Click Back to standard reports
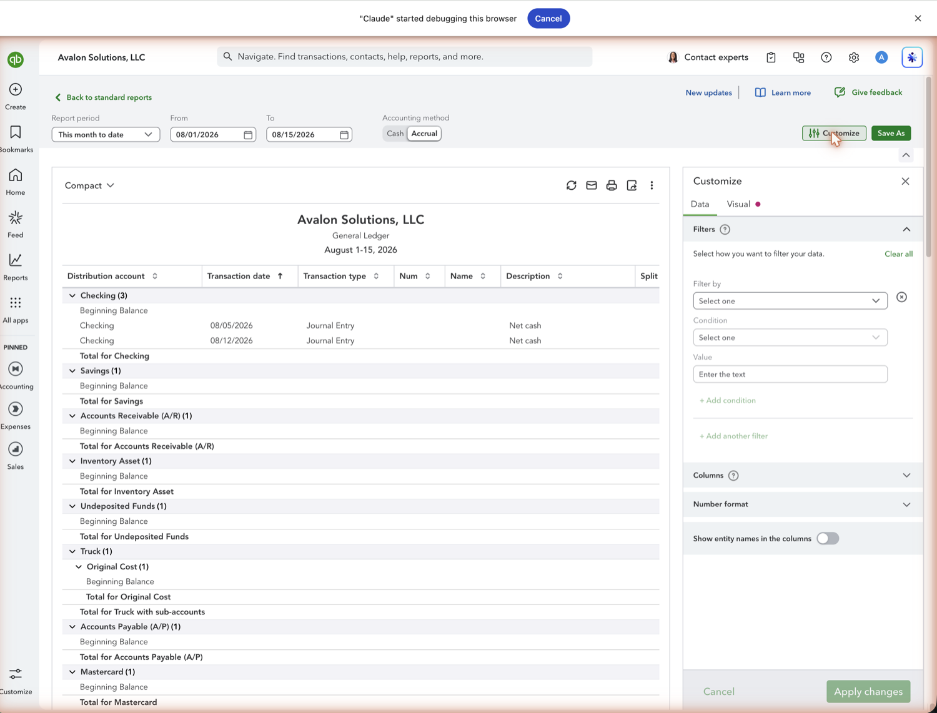This screenshot has height=713, width=937. click(104, 97)
